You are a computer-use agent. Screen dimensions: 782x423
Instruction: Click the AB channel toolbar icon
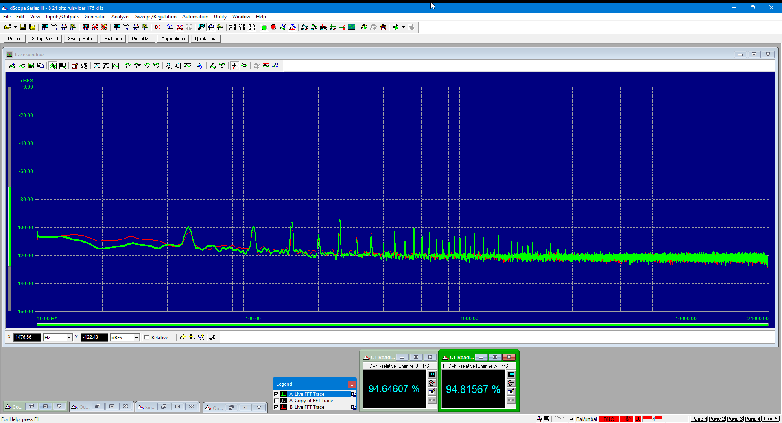click(x=232, y=27)
